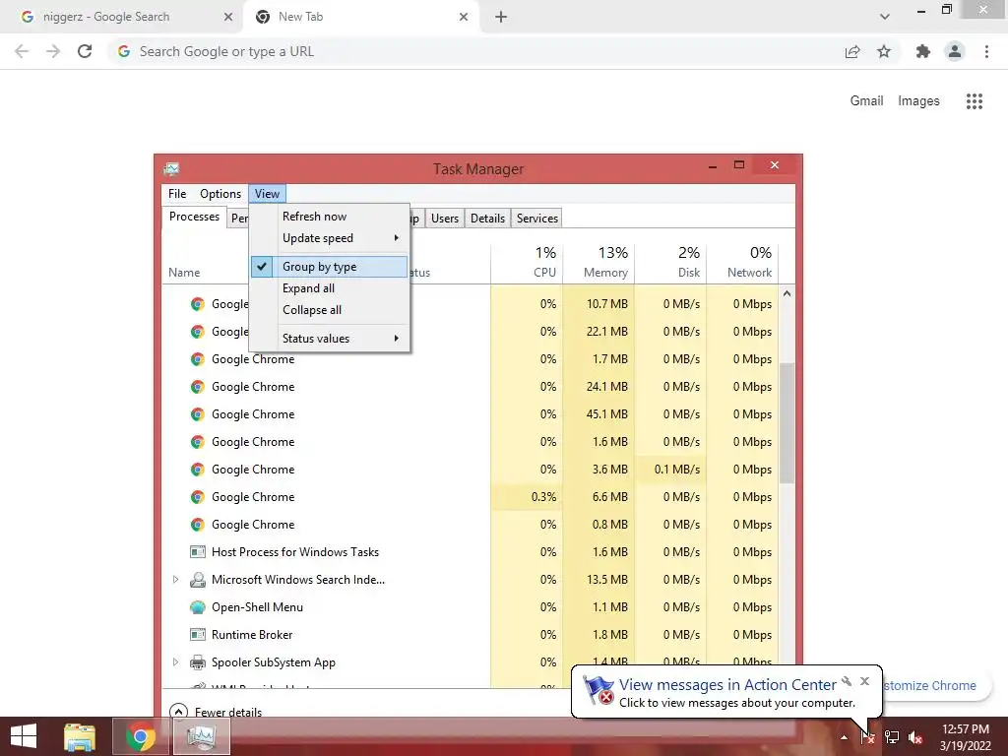Open the Windows Start button
1008x756 pixels.
click(24, 736)
